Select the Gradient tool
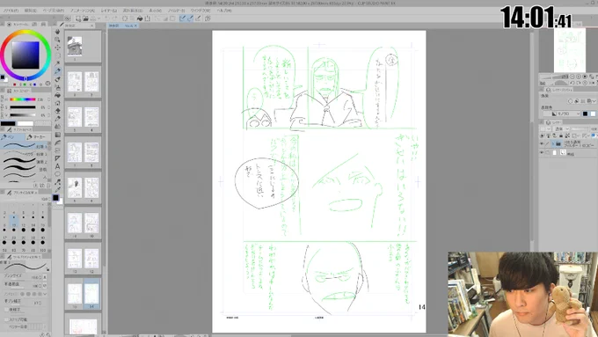The image size is (598, 337). point(57,135)
